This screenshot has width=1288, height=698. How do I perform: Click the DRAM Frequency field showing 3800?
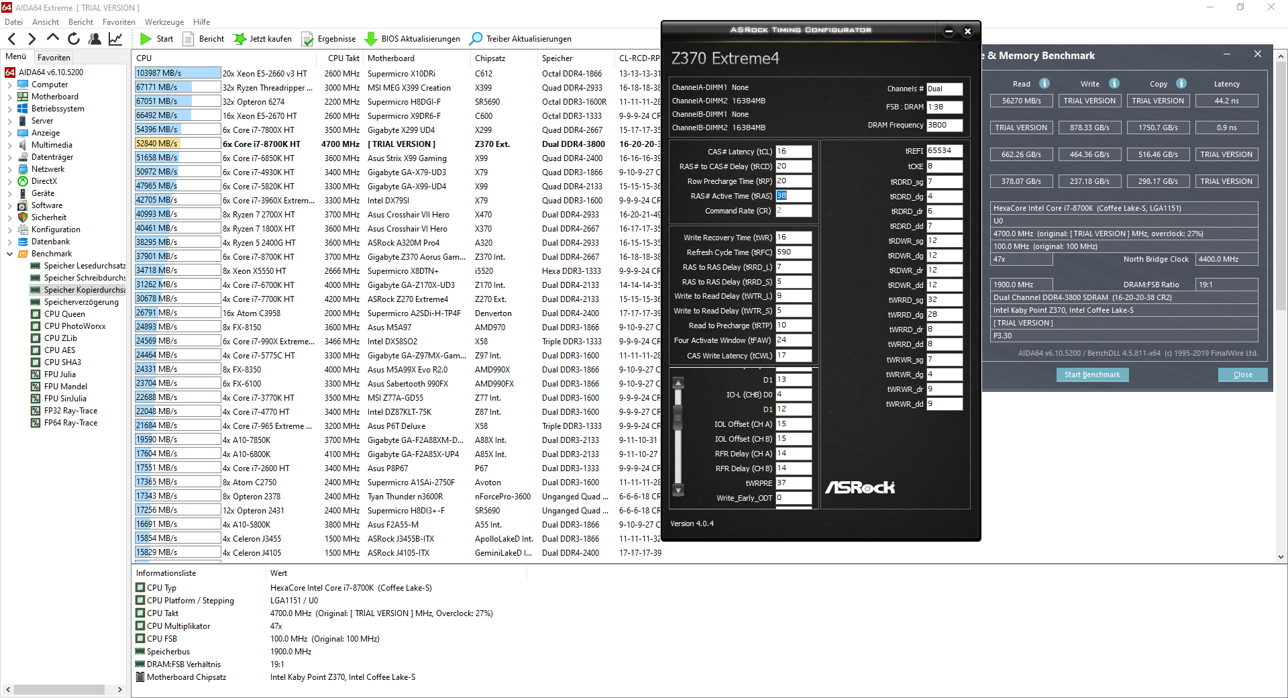pos(945,125)
